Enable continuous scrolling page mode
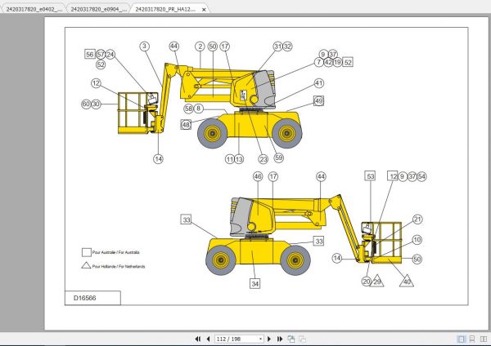This screenshot has height=346, width=491. [472, 339]
